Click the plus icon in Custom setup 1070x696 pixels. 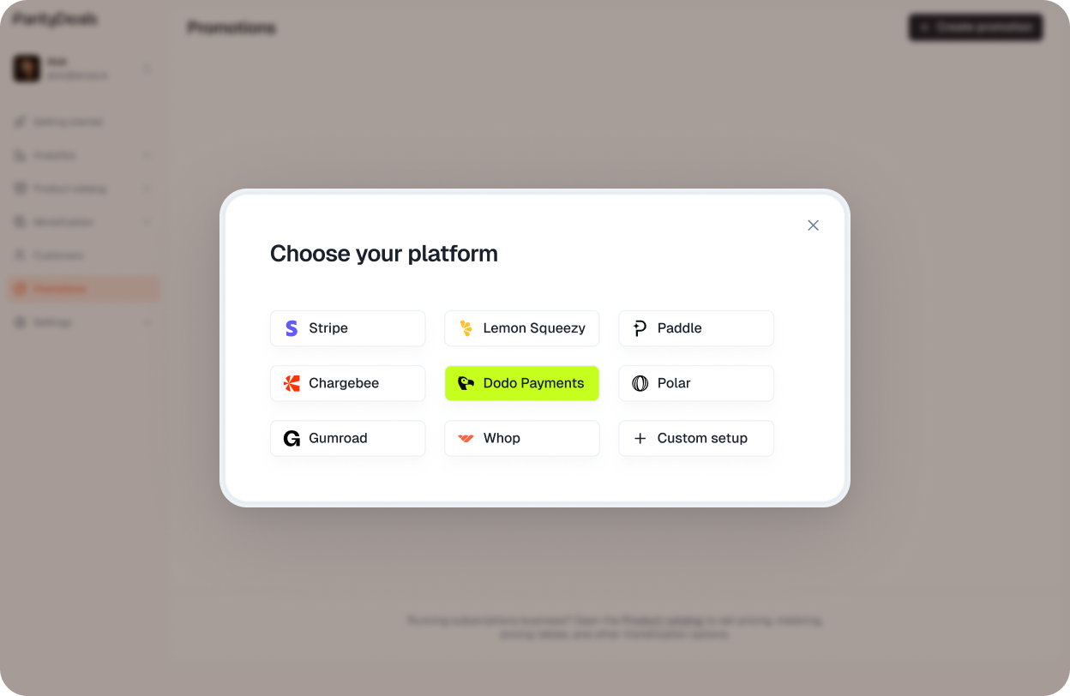[x=640, y=438]
